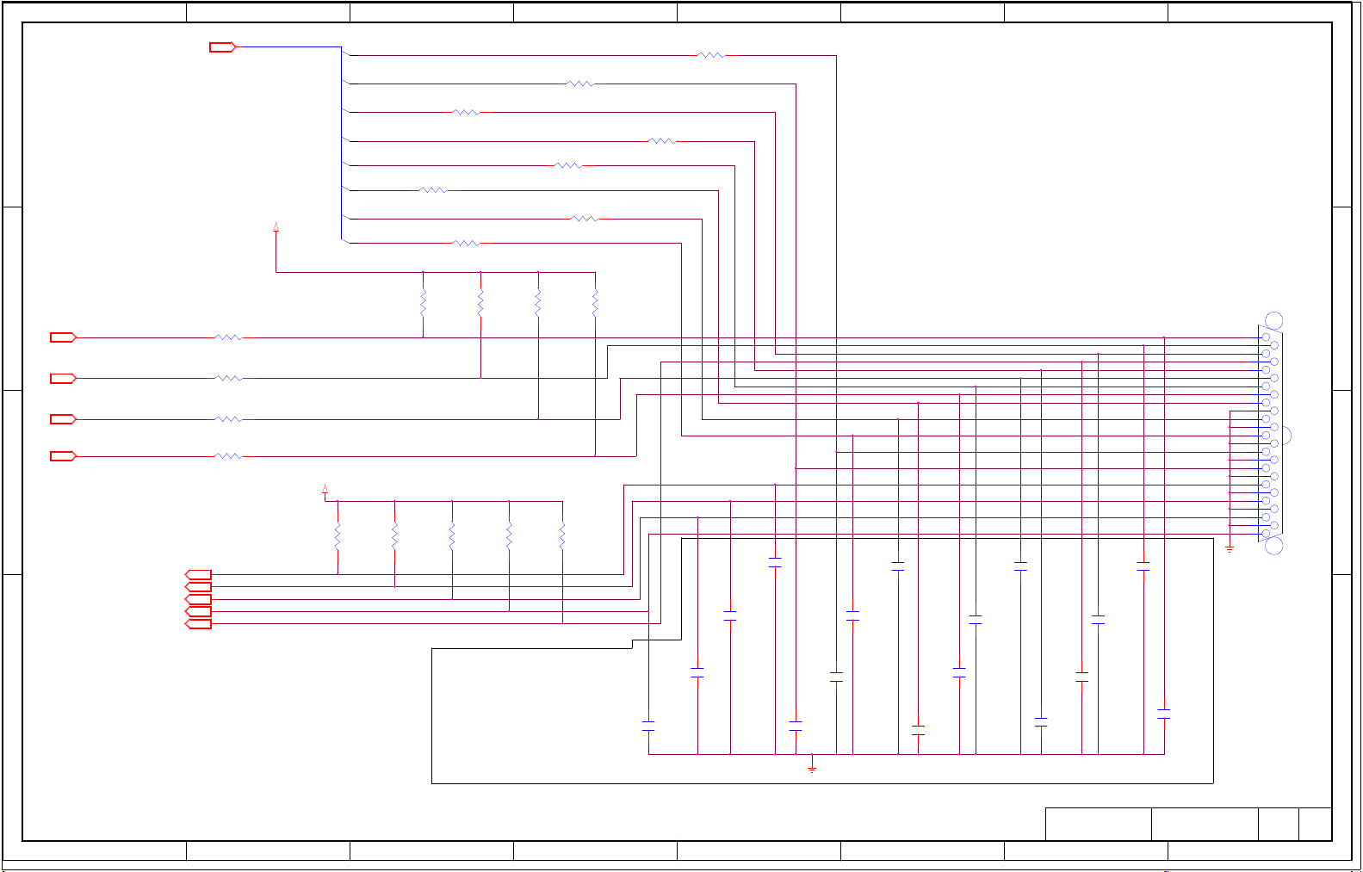Image resolution: width=1363 pixels, height=872 pixels.
Task: Select the lowest of the five stacked output ports
Action: 198,624
